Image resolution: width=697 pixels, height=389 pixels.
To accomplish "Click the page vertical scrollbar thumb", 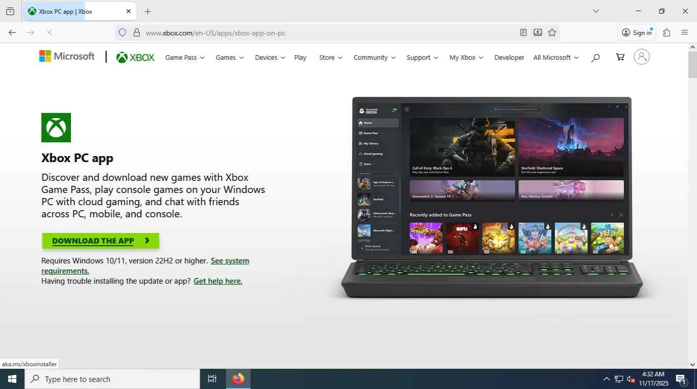I will (692, 64).
